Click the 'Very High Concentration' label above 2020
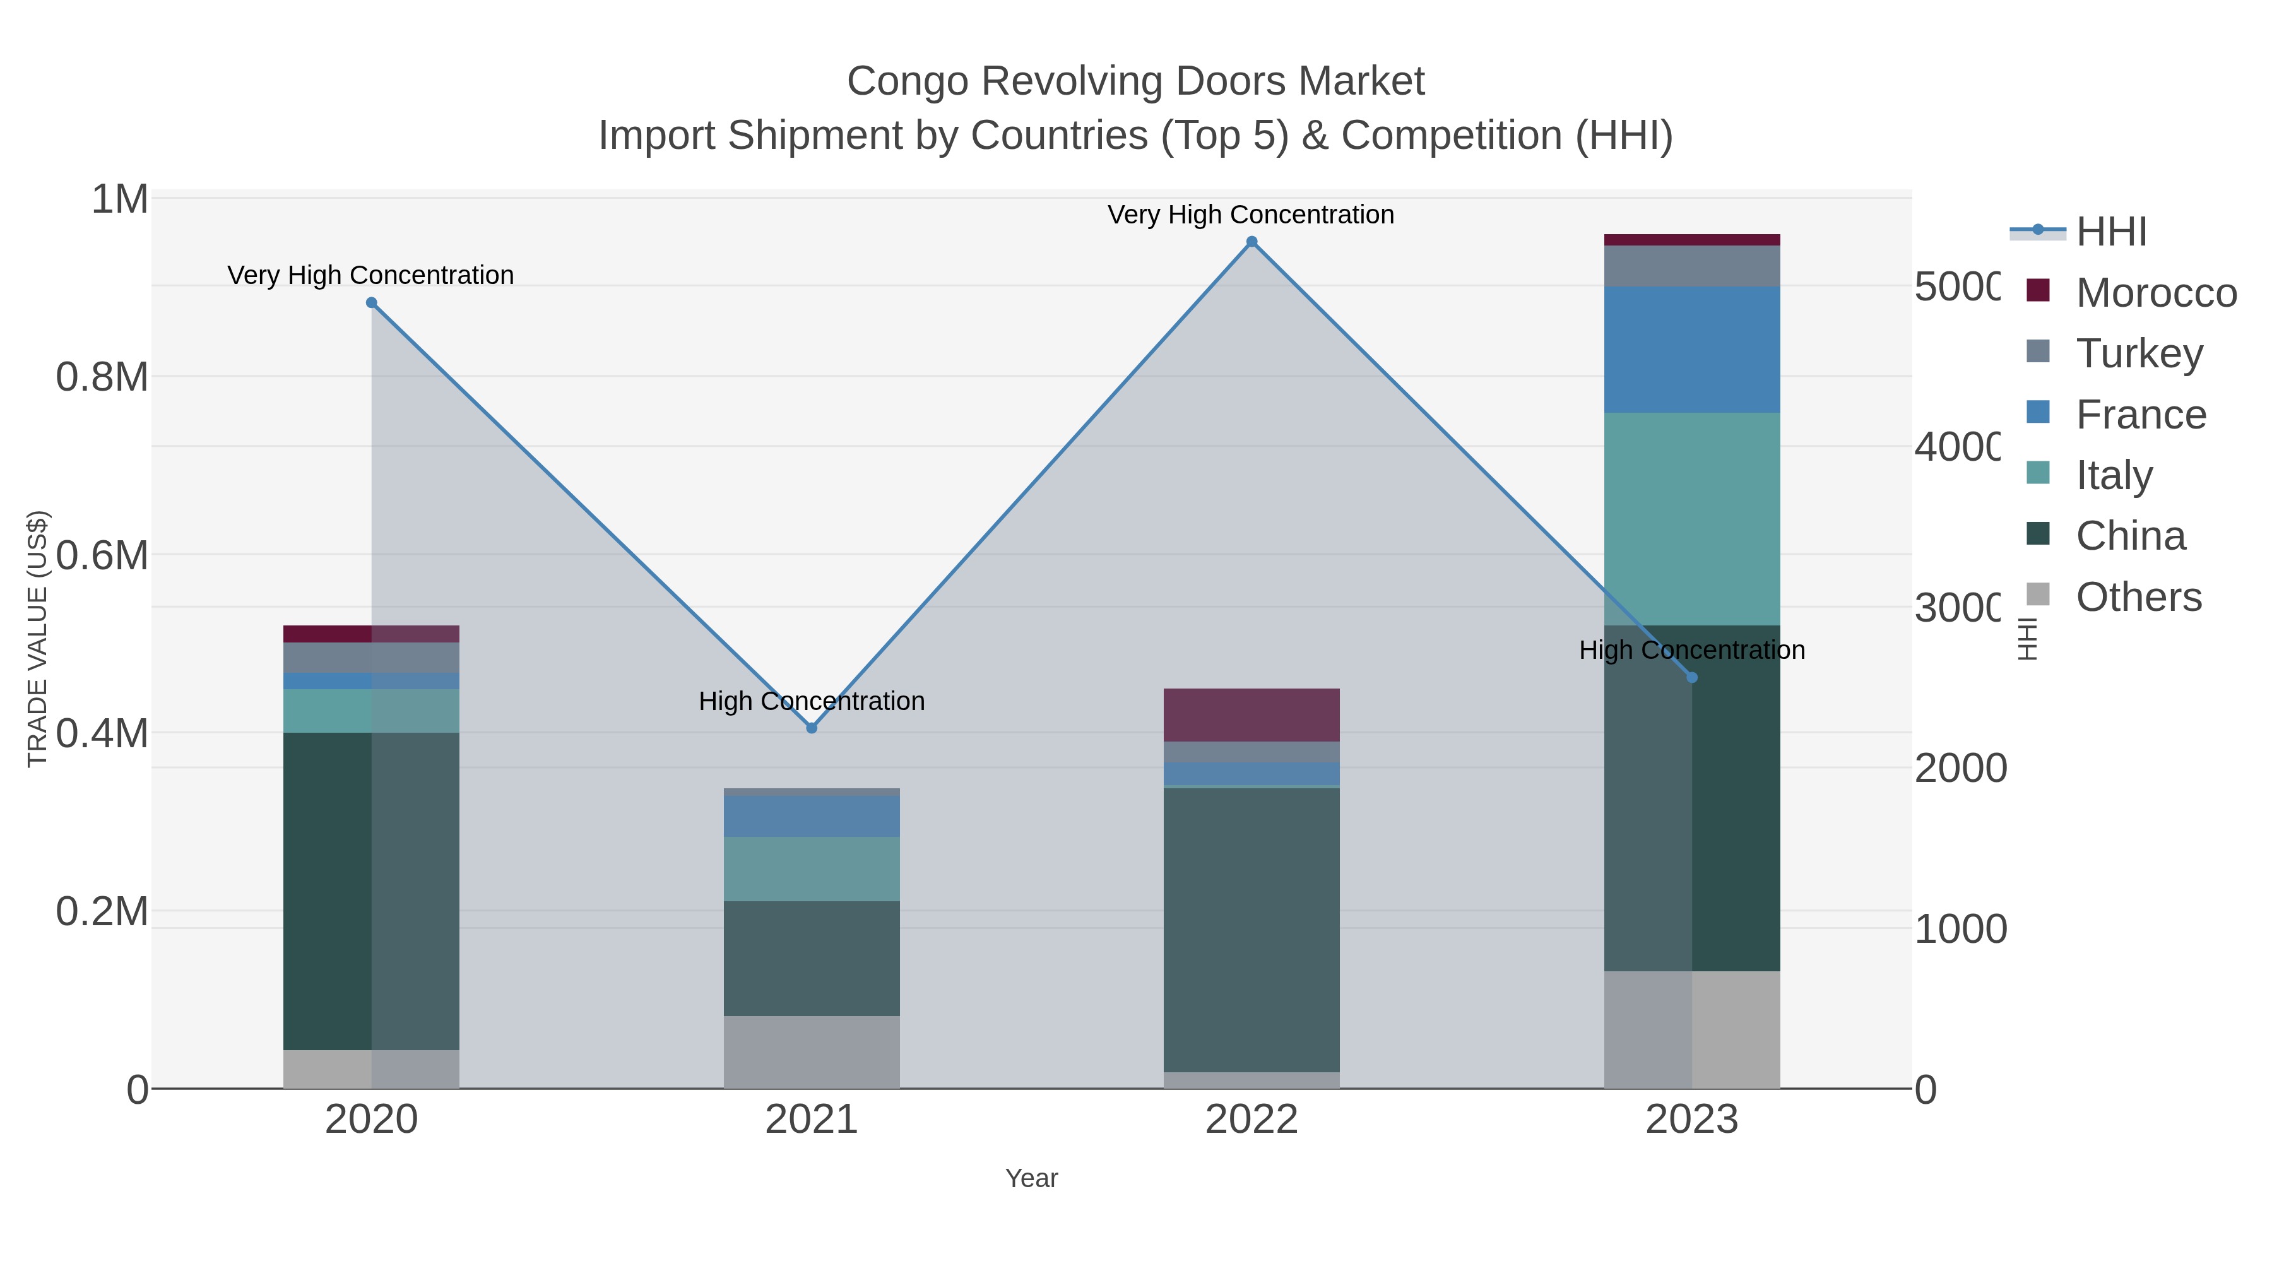The height and width of the screenshot is (1278, 2272). (370, 275)
